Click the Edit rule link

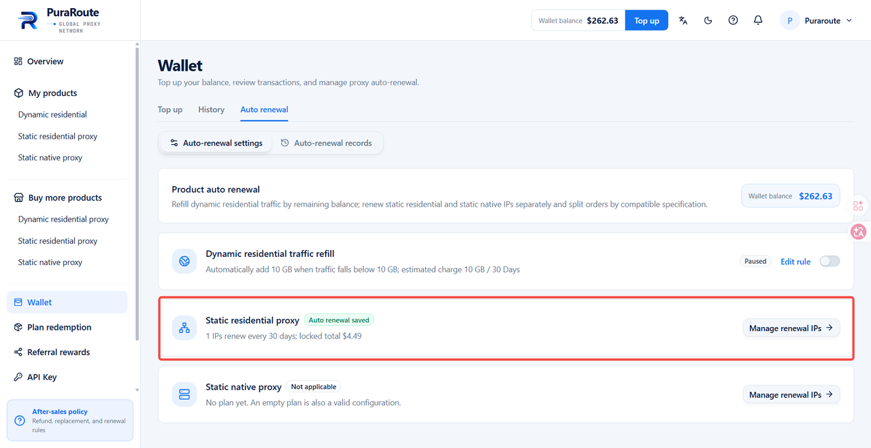[x=795, y=261]
